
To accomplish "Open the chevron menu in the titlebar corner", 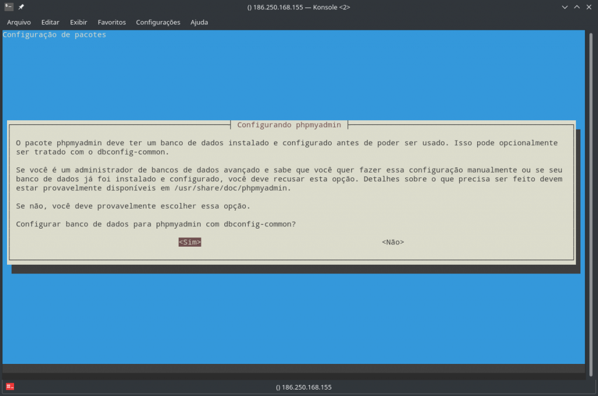I will coord(564,7).
